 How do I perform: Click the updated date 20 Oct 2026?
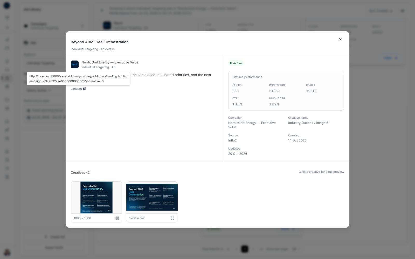[238, 154]
